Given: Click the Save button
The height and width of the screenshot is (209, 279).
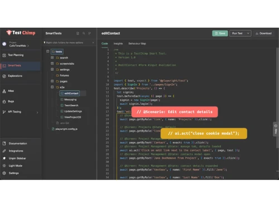Looking at the screenshot, I should 220,33.
